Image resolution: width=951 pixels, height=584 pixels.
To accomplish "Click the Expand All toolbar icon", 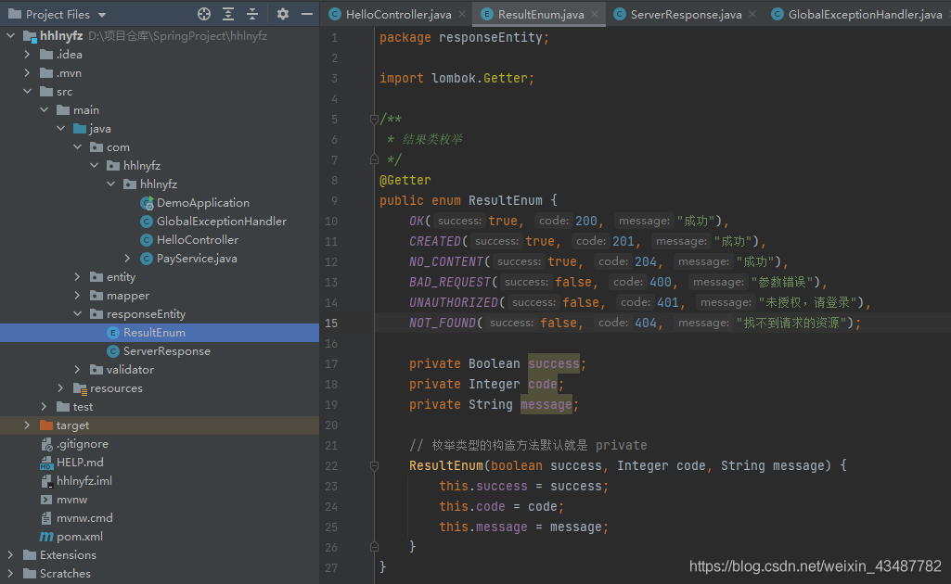I will click(228, 14).
